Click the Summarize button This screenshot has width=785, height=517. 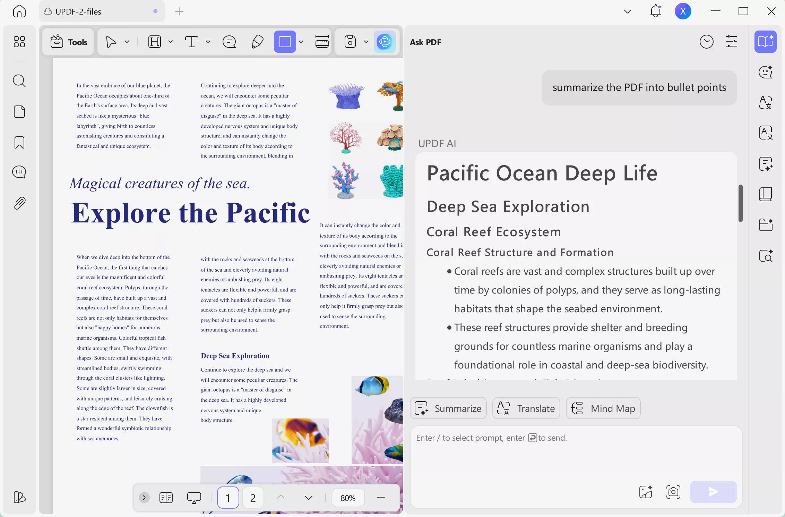tap(448, 408)
